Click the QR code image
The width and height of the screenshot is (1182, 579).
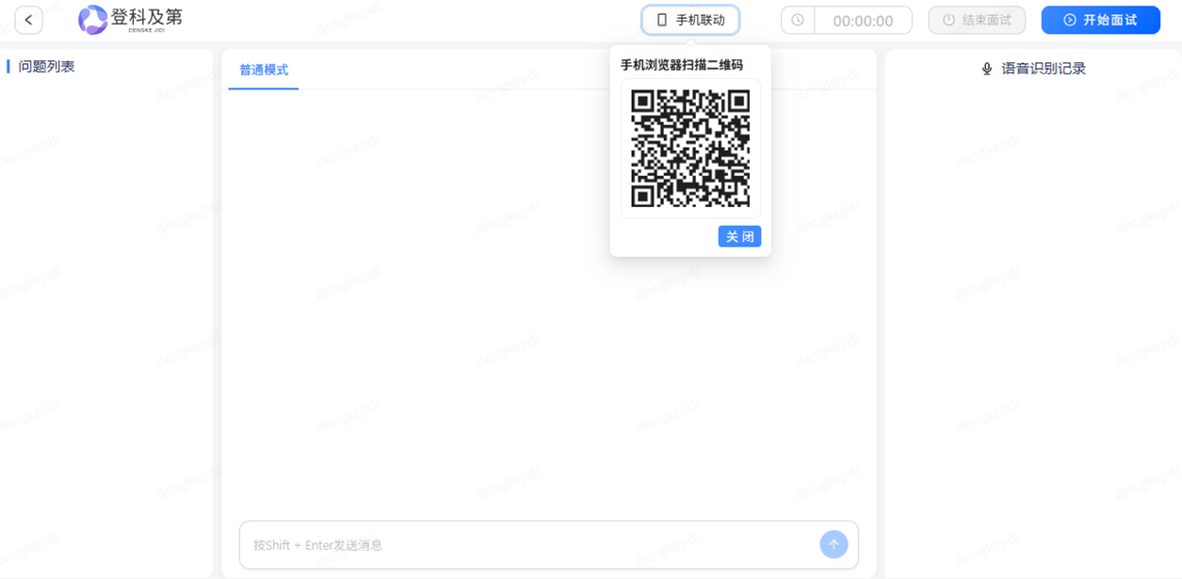click(x=690, y=149)
